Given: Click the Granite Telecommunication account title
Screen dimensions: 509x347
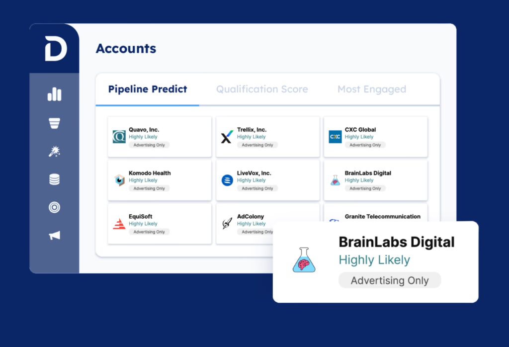Looking at the screenshot, I should point(382,217).
